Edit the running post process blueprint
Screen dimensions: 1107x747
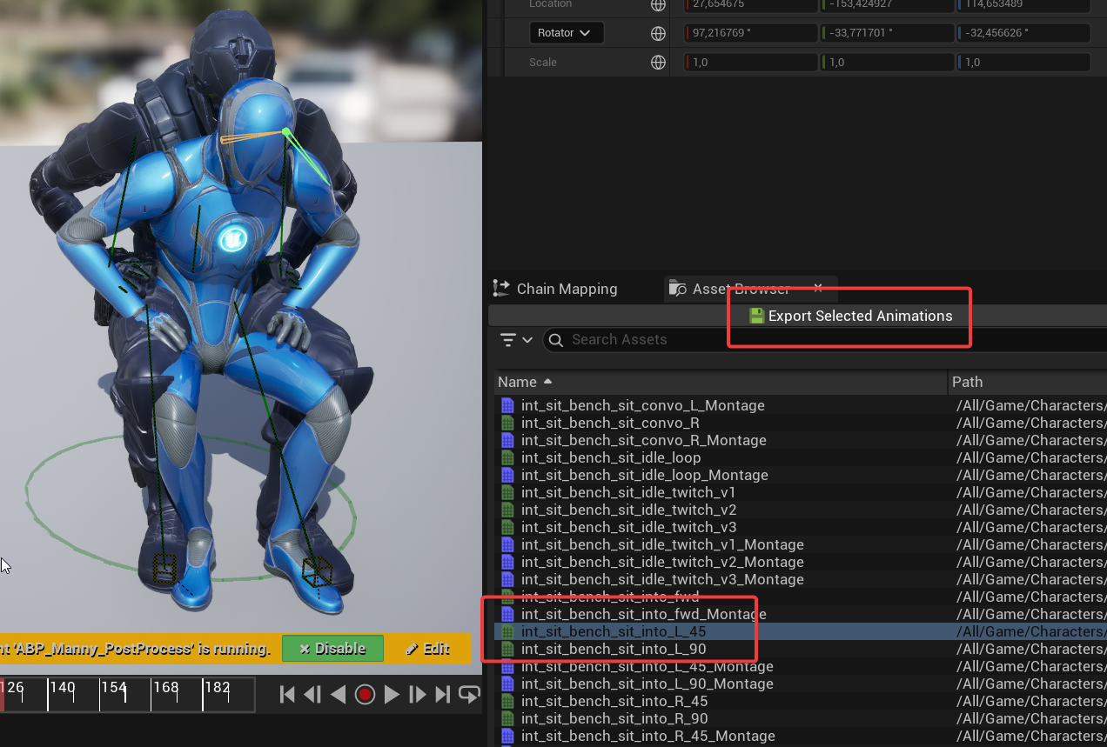pos(427,649)
